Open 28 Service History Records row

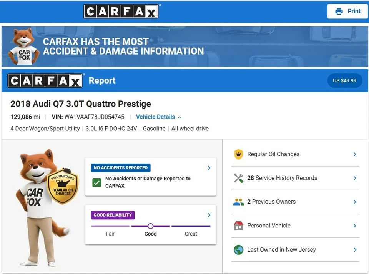(295, 178)
